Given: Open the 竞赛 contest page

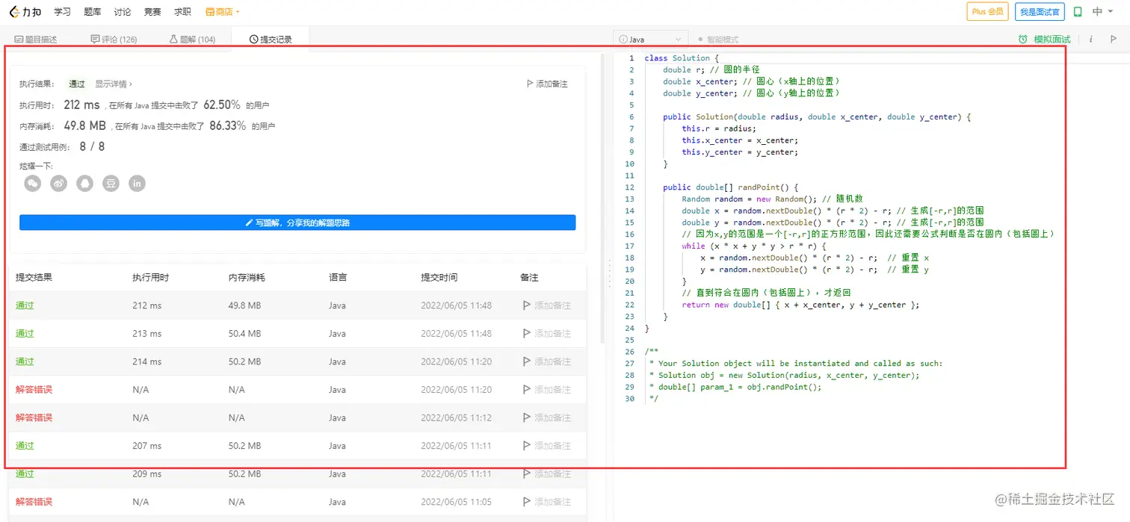Looking at the screenshot, I should click(x=152, y=12).
